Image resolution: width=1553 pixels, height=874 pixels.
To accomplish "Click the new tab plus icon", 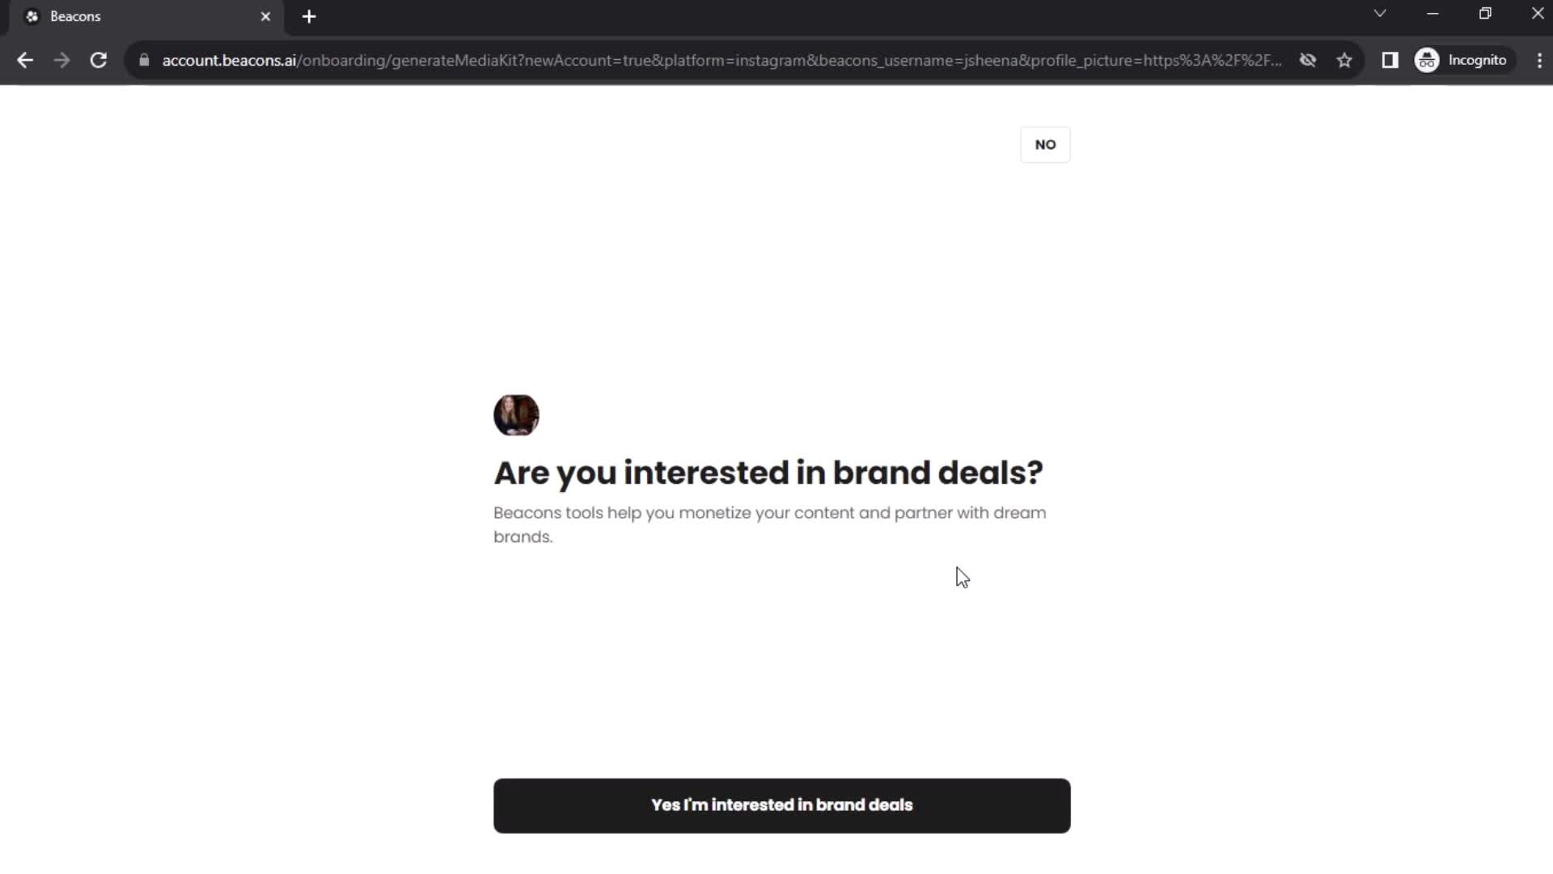I will click(x=309, y=16).
